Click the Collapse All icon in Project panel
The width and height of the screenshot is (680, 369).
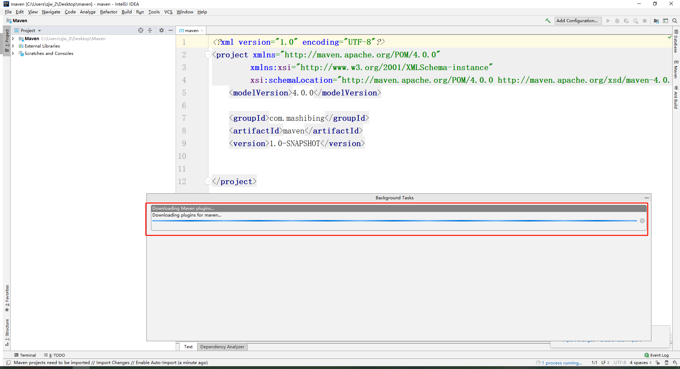point(150,30)
